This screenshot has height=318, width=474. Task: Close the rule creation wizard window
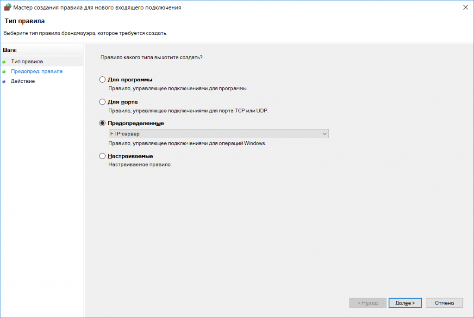click(466, 7)
